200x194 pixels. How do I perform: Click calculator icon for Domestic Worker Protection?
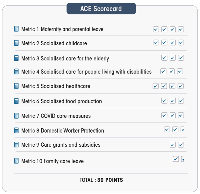tap(16, 130)
